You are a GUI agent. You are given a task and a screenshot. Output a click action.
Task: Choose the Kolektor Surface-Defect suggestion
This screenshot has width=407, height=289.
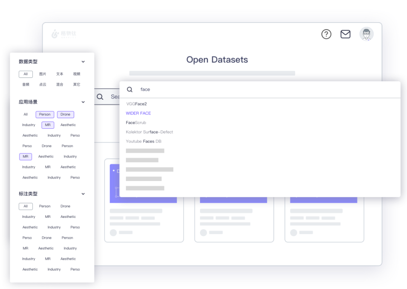[x=149, y=132]
